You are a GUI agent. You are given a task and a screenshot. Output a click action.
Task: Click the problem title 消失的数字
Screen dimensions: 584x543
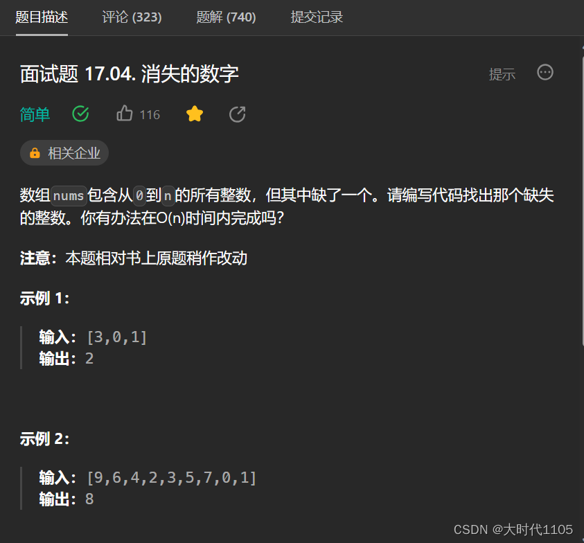pyautogui.click(x=190, y=73)
